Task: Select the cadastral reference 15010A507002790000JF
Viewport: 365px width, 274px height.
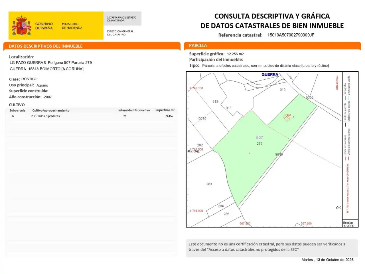Action: pos(291,35)
